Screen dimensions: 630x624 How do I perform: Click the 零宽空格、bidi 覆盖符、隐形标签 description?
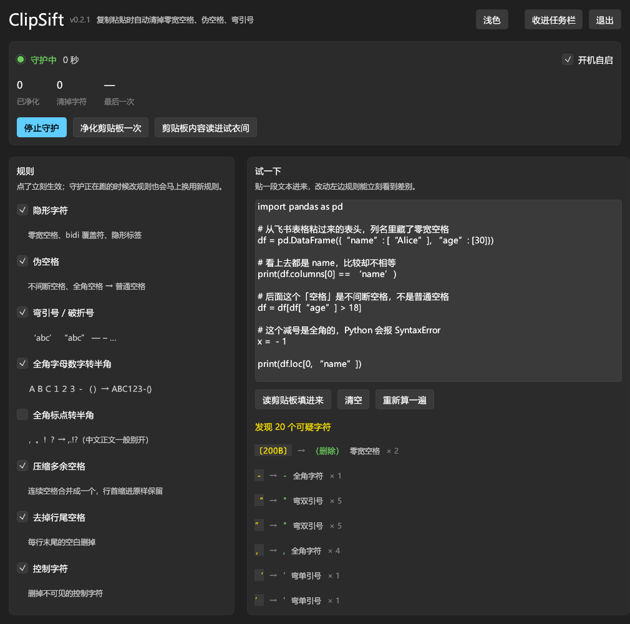(x=85, y=235)
